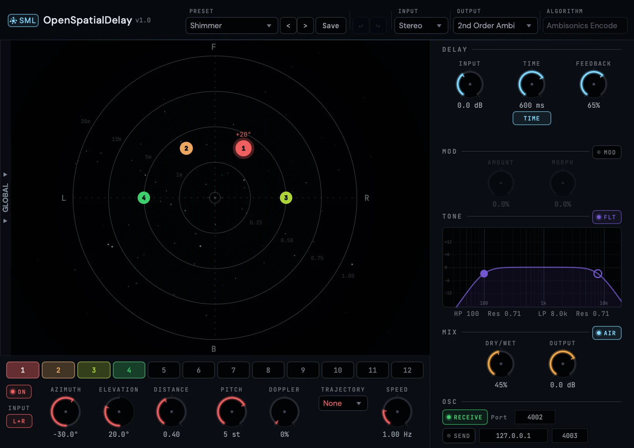Toggle OSC RECEIVE
The image size is (634, 448).
click(x=465, y=417)
